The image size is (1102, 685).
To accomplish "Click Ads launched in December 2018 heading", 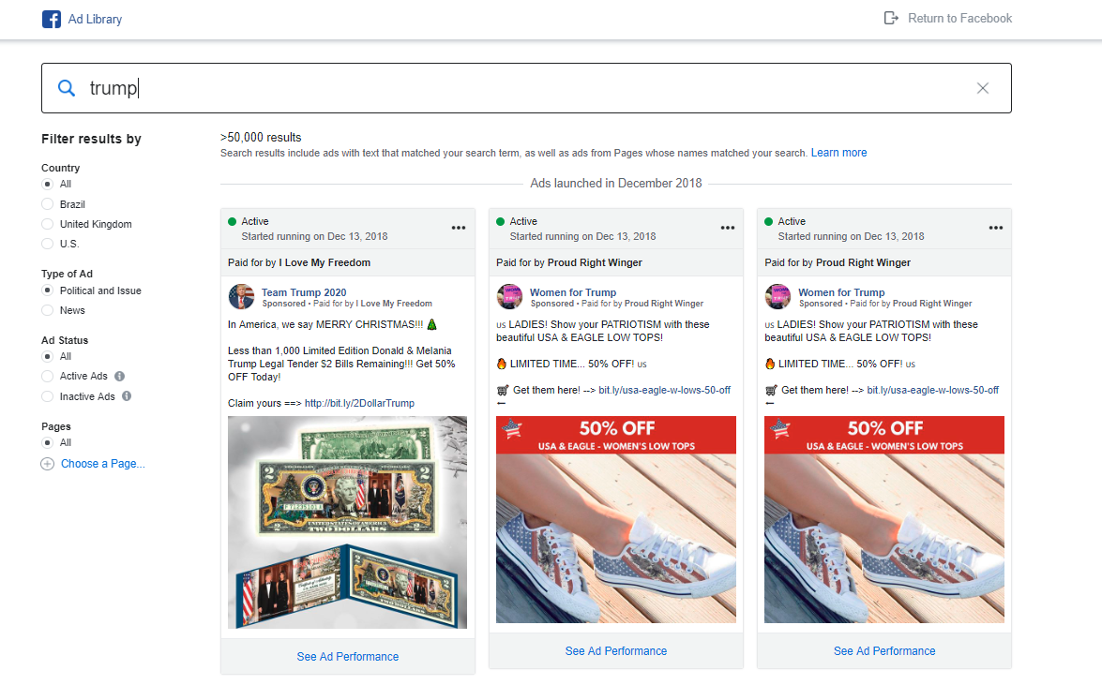I will pyautogui.click(x=615, y=184).
